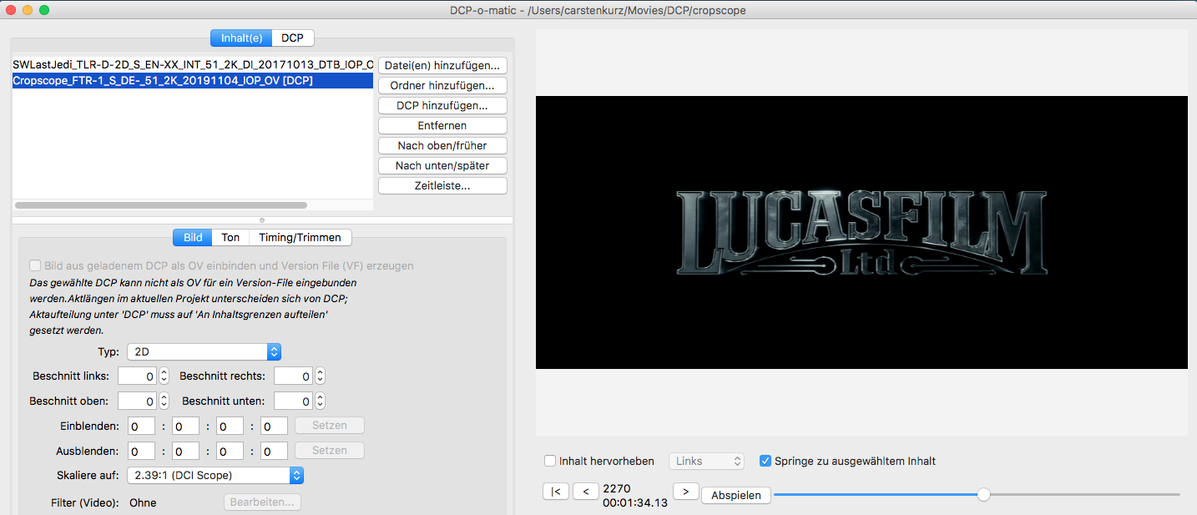Click stepper arrows for Beschnitt rechts
Viewport: 1197px width, 515px height.
pos(320,376)
